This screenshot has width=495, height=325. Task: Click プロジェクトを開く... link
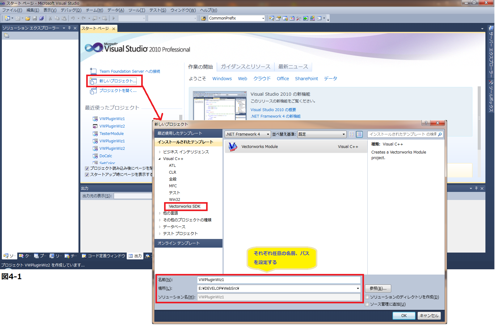pyautogui.click(x=118, y=91)
